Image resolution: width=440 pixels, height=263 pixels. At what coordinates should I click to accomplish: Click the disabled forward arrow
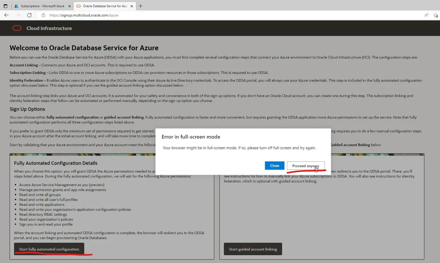[x=18, y=15]
